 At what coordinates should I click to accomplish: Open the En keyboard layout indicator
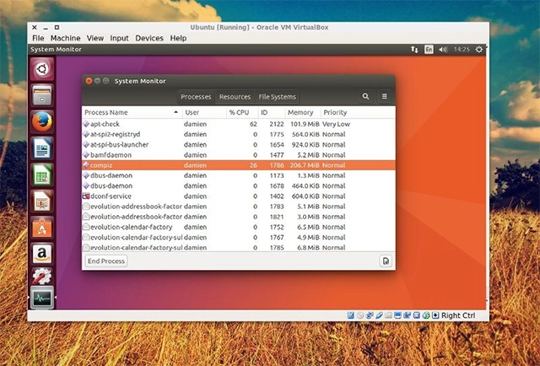429,50
